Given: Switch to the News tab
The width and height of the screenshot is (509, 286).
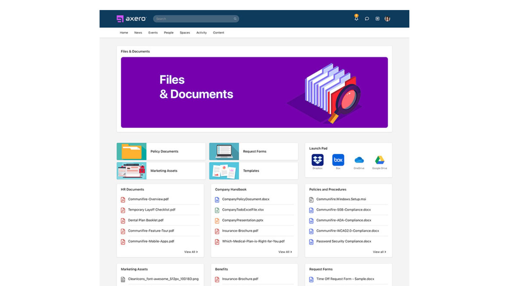Looking at the screenshot, I should pyautogui.click(x=138, y=33).
